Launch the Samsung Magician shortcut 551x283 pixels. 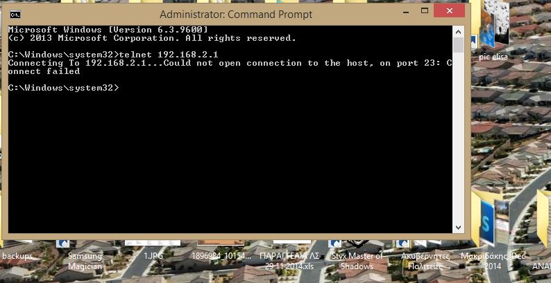click(x=85, y=262)
